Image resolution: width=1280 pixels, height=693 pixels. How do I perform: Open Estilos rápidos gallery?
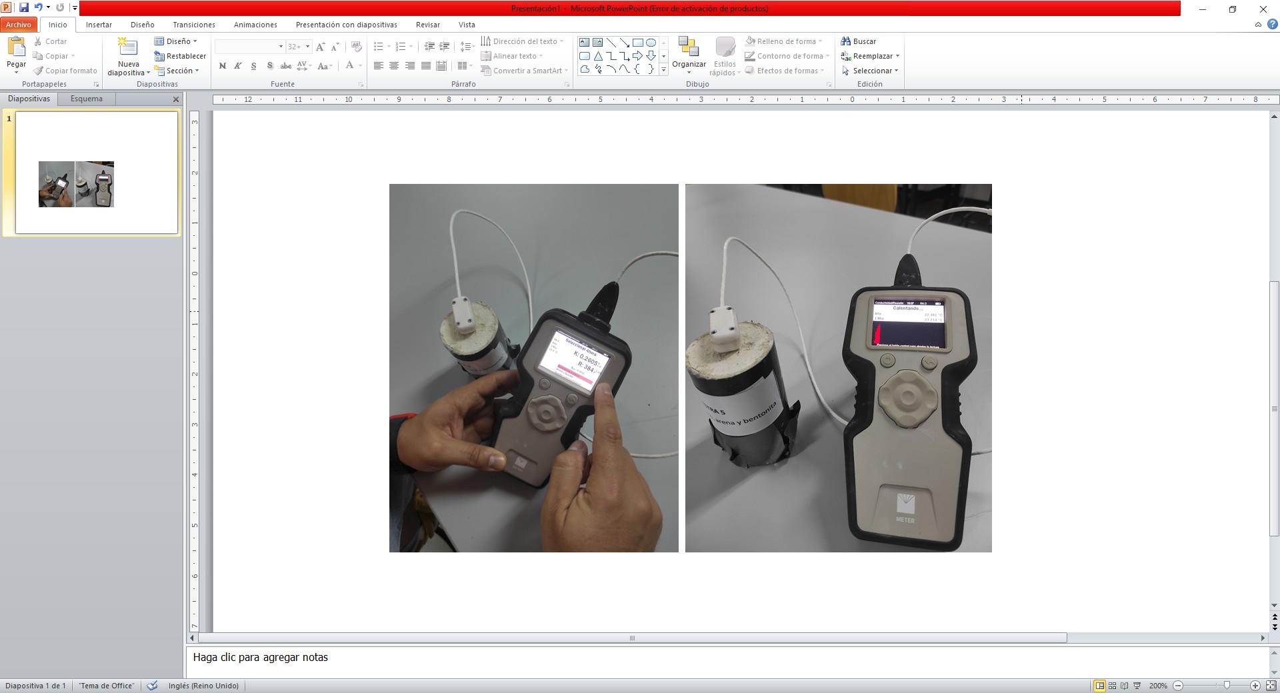(725, 56)
